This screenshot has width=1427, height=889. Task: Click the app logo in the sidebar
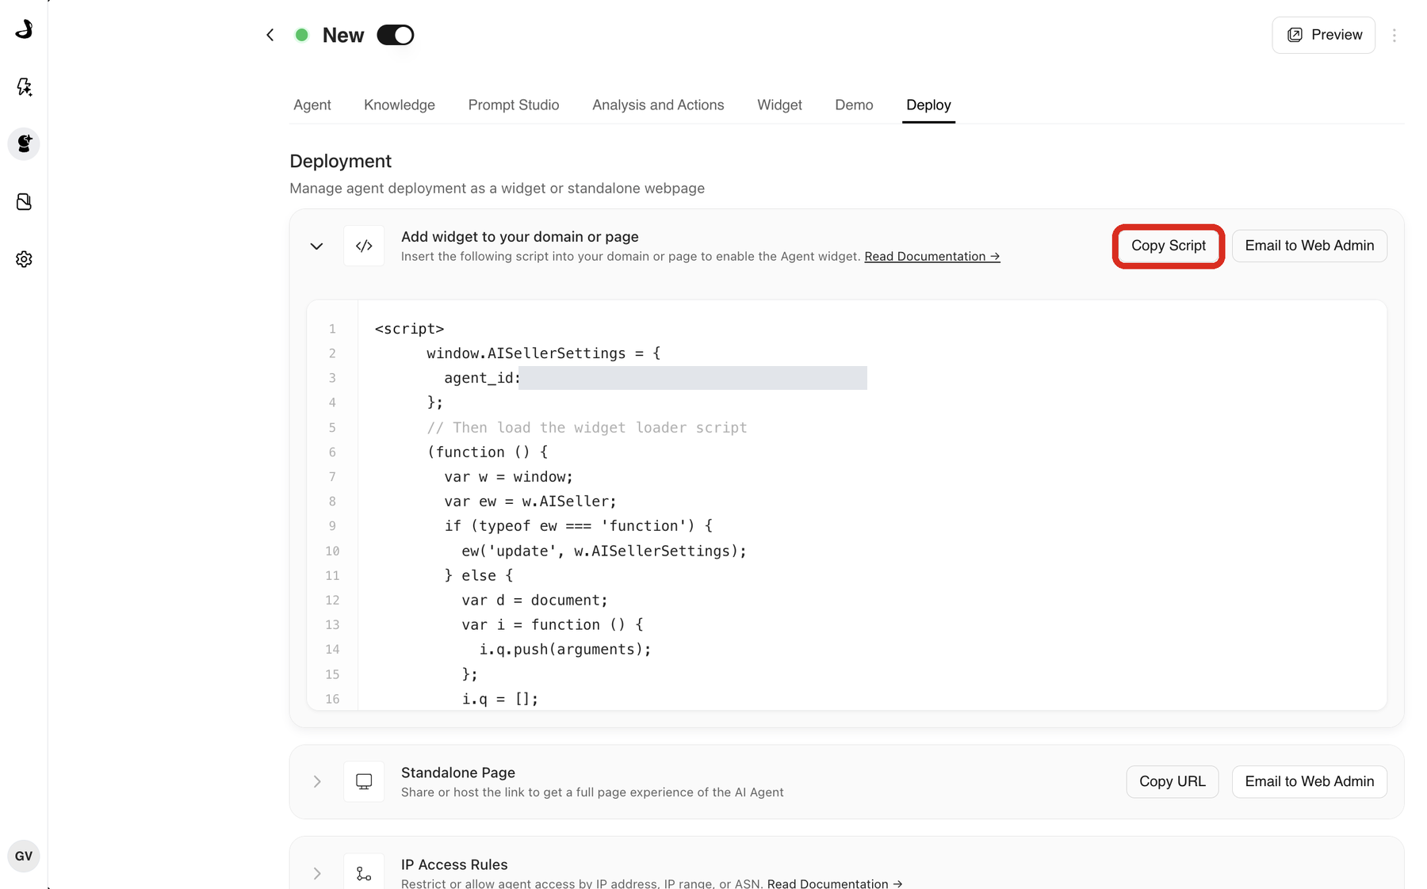pos(24,29)
